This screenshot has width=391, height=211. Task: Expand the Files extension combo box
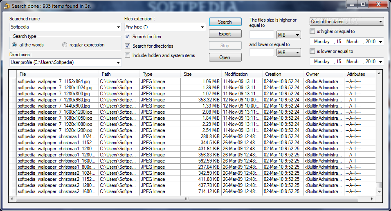click(202, 27)
